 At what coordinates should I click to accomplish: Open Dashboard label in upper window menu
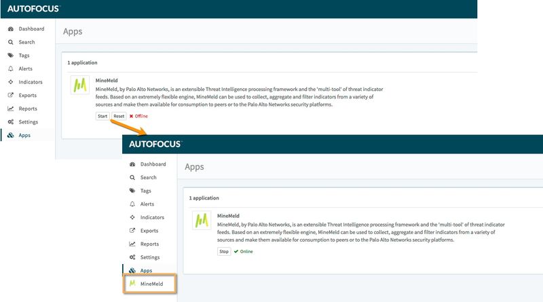pyautogui.click(x=31, y=29)
